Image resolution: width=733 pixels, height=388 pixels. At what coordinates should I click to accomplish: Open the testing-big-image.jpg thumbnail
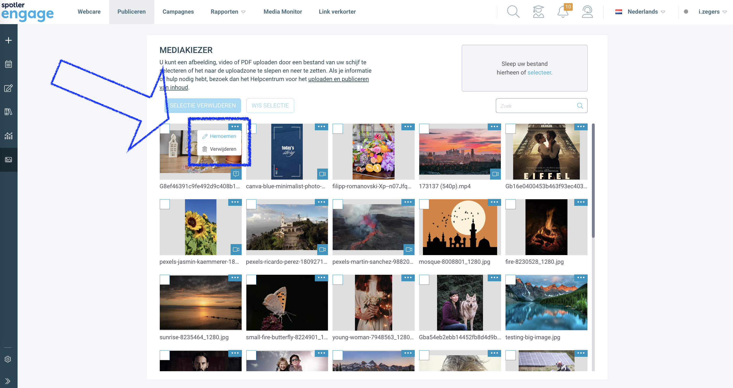pyautogui.click(x=546, y=303)
